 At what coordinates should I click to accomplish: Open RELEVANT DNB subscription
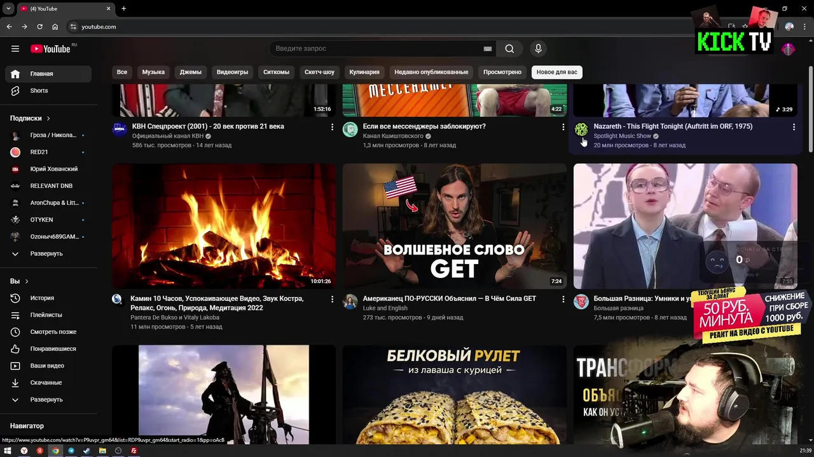click(48, 186)
